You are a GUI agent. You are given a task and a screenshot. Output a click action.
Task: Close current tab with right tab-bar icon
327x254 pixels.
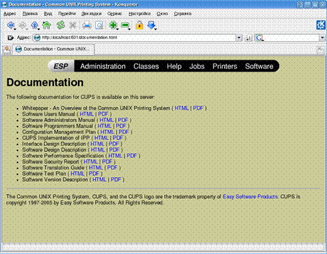320,49
